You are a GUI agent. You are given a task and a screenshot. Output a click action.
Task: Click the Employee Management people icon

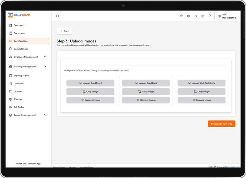coord(11,57)
